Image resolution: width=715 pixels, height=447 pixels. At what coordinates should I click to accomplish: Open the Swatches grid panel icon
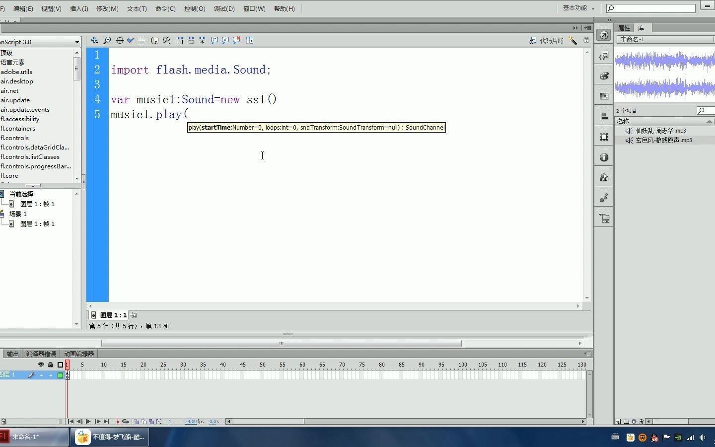[x=604, y=96]
